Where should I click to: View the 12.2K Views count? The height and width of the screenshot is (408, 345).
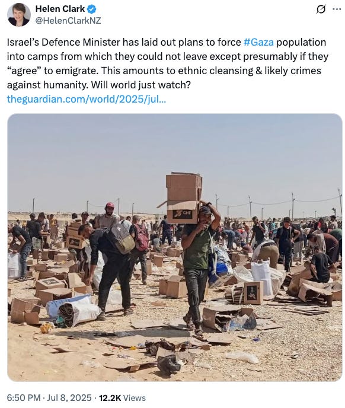[122, 397]
